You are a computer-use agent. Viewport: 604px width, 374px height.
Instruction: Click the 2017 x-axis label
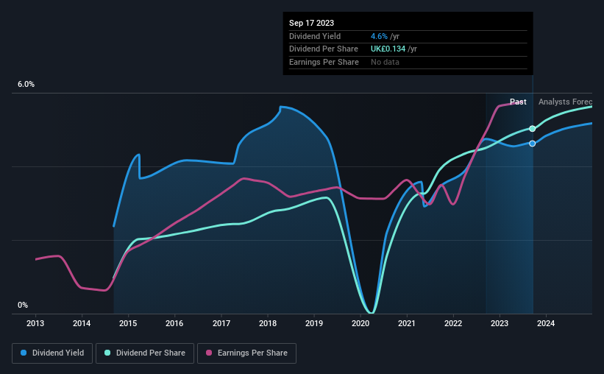(221, 323)
